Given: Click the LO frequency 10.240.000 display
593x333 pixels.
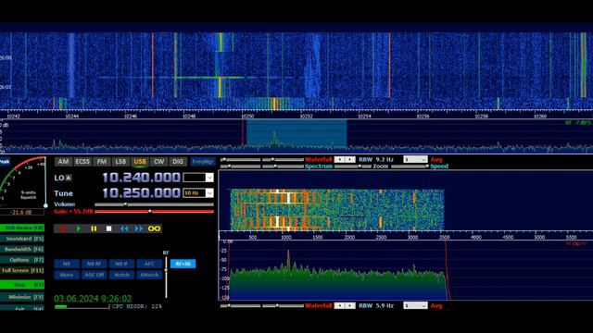Looking at the screenshot, I should 141,178.
